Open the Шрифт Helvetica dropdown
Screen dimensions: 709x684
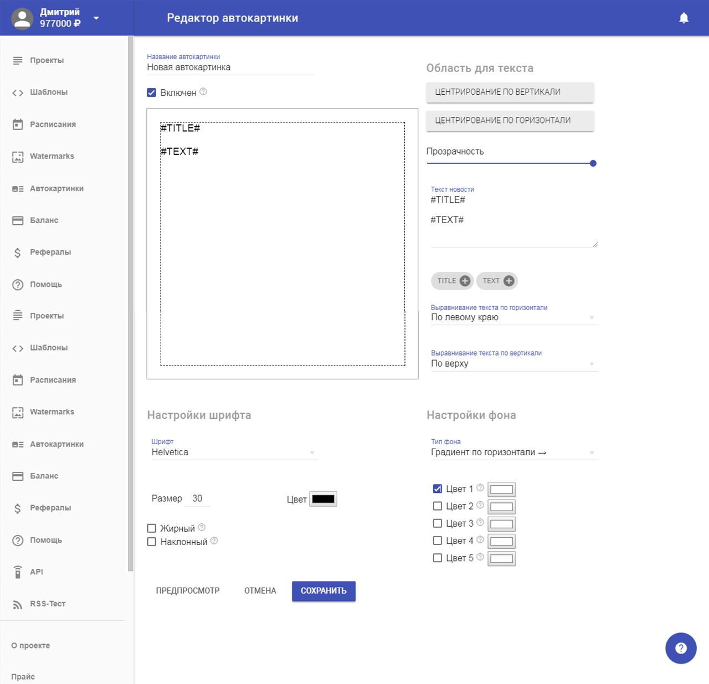tap(234, 452)
